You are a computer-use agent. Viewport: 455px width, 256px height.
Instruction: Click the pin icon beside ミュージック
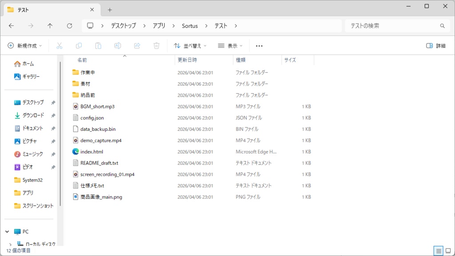[x=53, y=154]
